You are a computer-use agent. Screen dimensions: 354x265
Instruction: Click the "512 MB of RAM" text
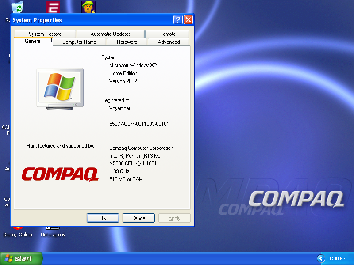(126, 179)
